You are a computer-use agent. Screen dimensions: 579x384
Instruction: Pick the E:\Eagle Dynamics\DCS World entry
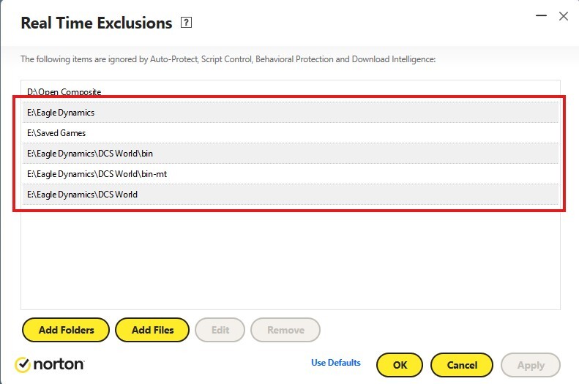coord(291,195)
